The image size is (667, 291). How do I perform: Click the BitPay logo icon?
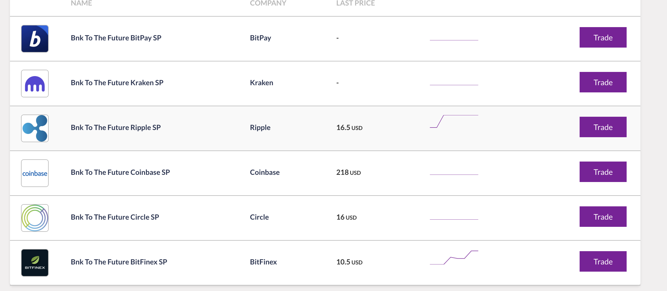click(35, 39)
